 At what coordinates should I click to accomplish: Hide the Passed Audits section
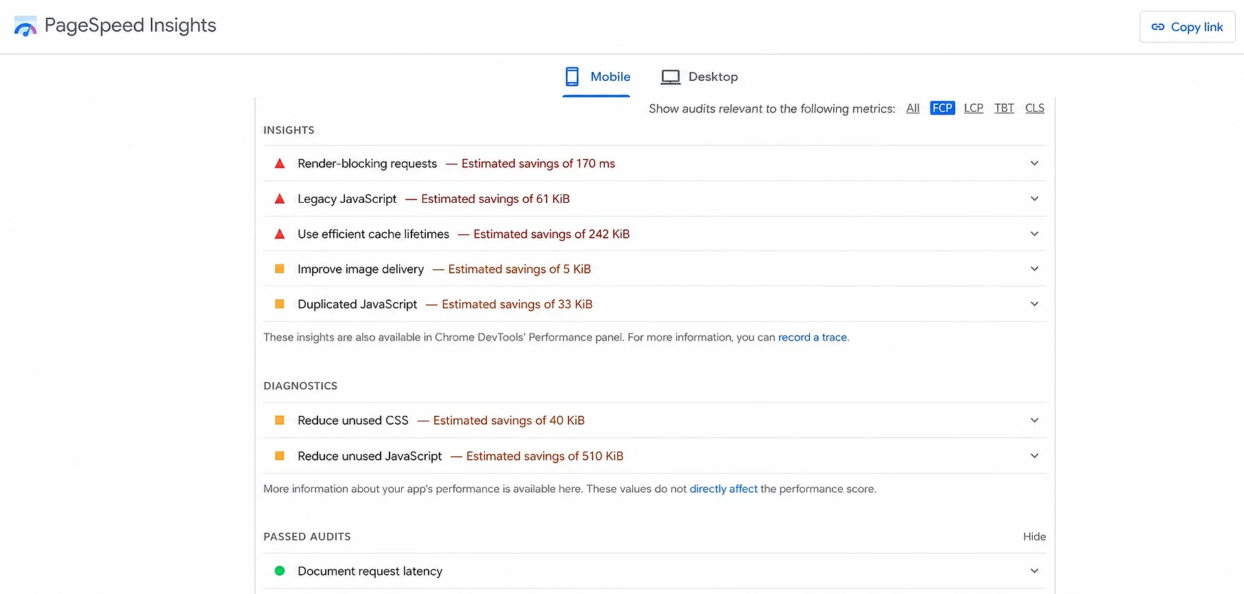click(x=1034, y=536)
